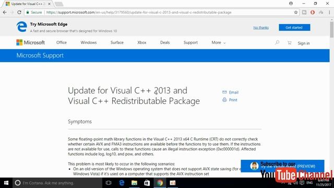The height and width of the screenshot is (188, 334).
Task: Click the secure padlock icon
Action: (28, 13)
